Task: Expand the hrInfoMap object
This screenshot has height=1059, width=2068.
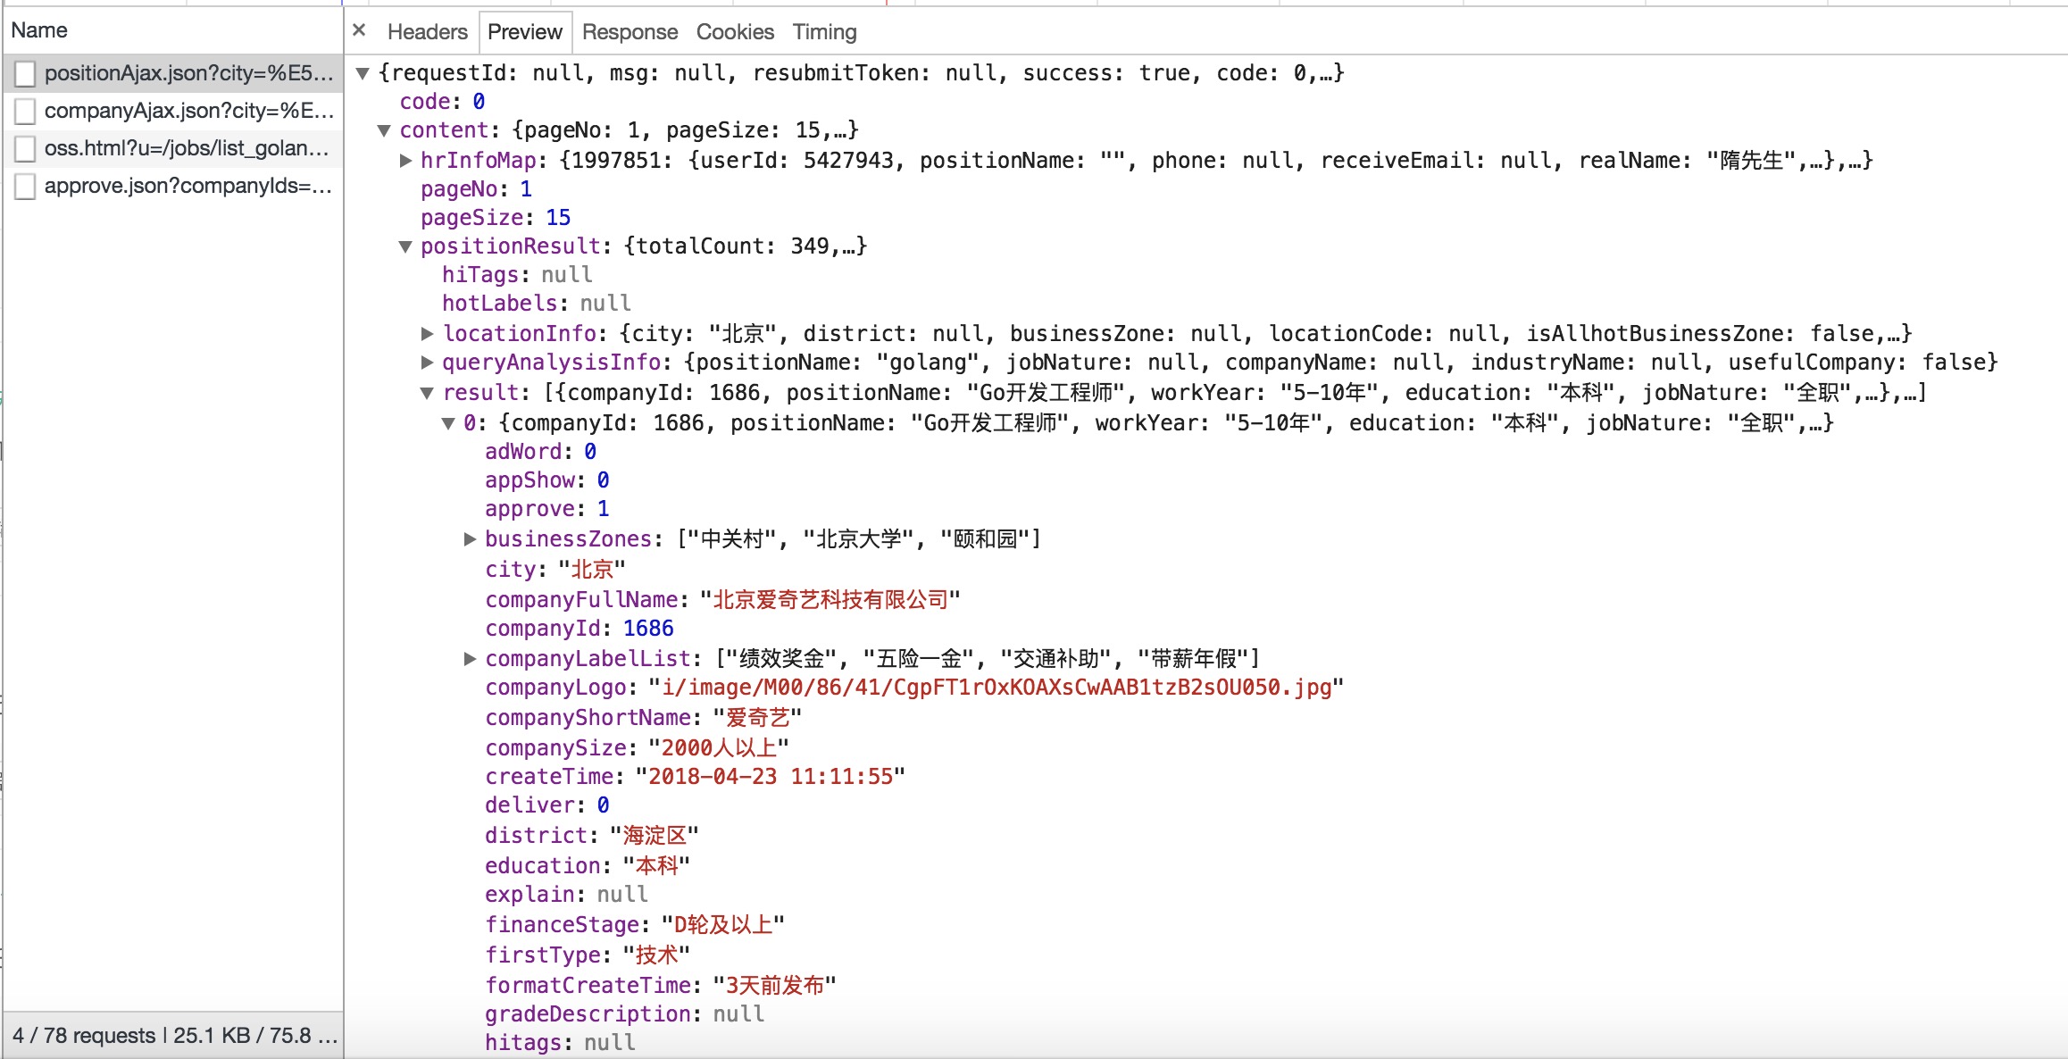Action: [x=405, y=161]
